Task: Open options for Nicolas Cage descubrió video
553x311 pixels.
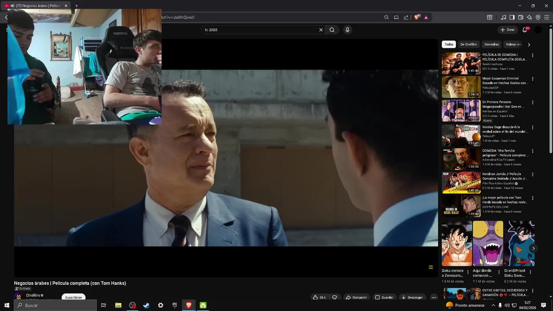Action: 532,128
